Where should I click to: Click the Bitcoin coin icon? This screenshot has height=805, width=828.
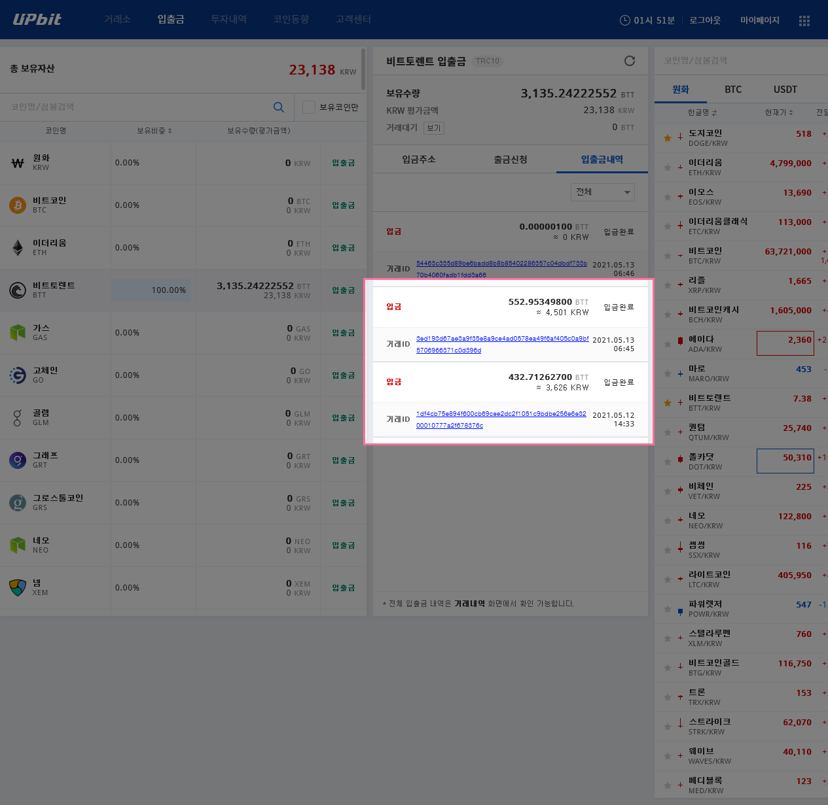18,205
